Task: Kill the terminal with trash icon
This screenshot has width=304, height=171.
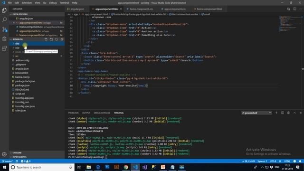Action: [x=288, y=113]
